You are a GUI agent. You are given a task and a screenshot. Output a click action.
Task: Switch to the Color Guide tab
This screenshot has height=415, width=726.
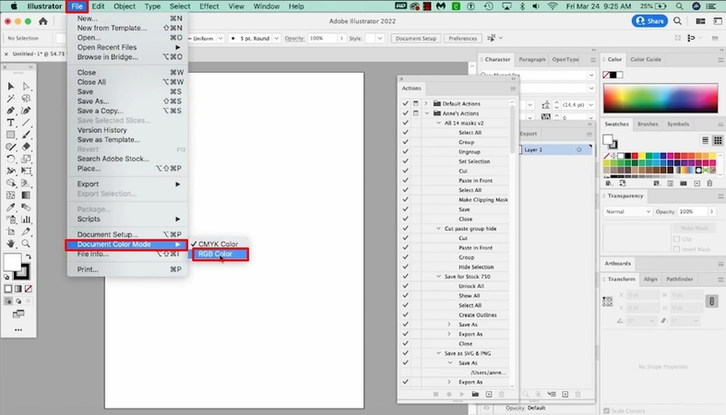646,59
